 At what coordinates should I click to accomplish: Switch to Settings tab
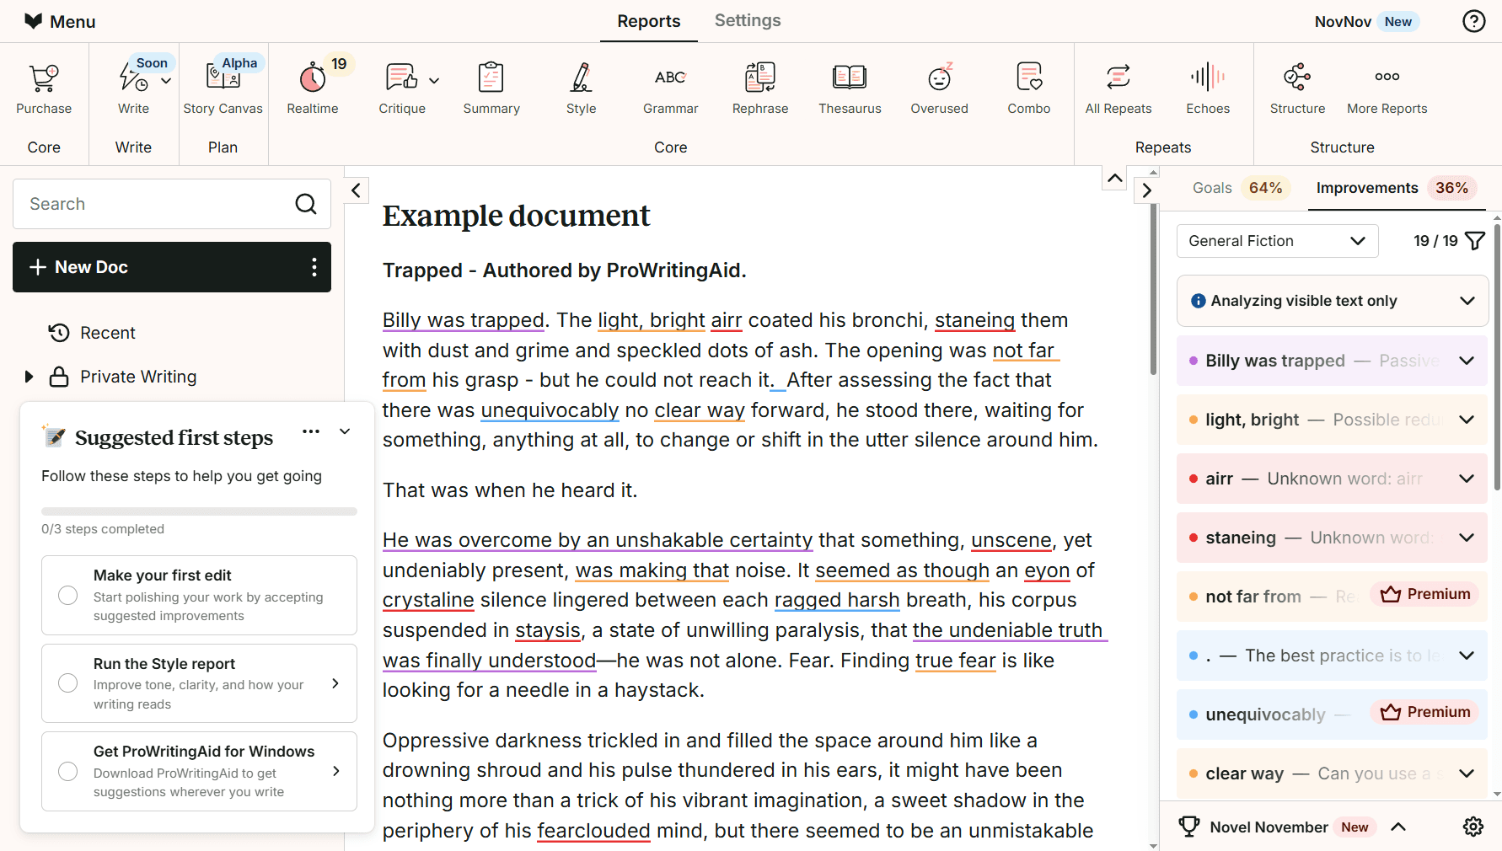coord(748,21)
